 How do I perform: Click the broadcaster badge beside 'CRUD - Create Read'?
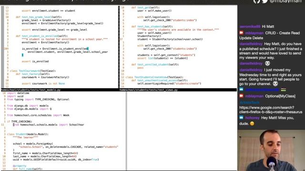tap(242, 33)
